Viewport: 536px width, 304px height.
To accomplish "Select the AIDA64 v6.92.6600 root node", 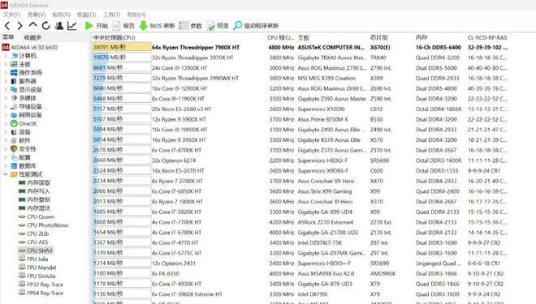I will 30,47.
